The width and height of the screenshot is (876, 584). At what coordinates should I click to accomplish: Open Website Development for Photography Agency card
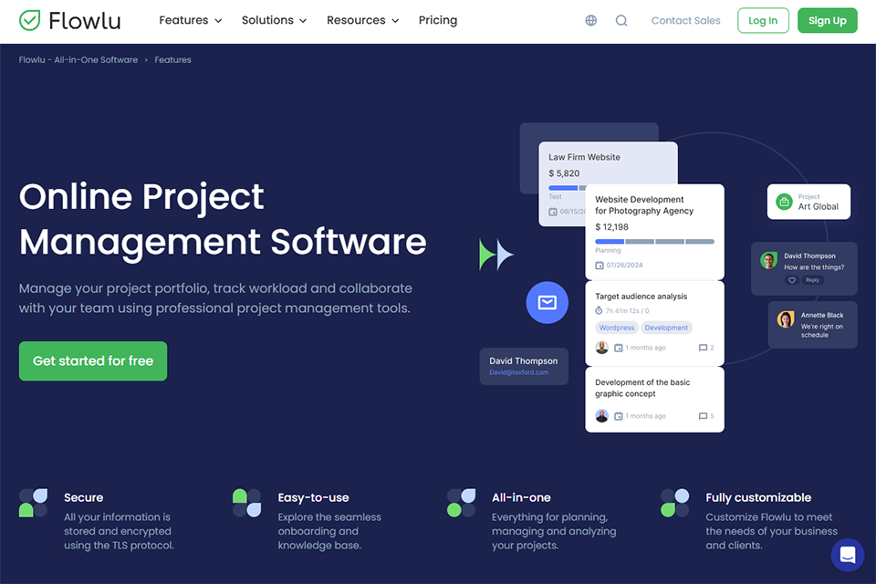655,232
